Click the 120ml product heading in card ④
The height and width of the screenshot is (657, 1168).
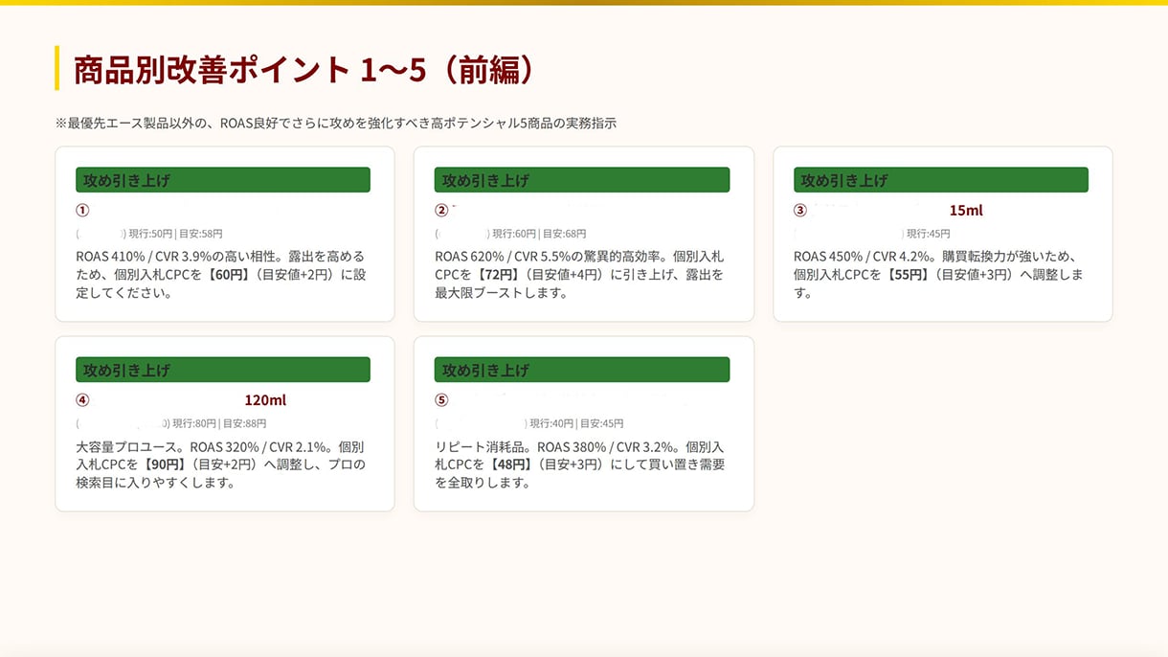click(x=265, y=400)
